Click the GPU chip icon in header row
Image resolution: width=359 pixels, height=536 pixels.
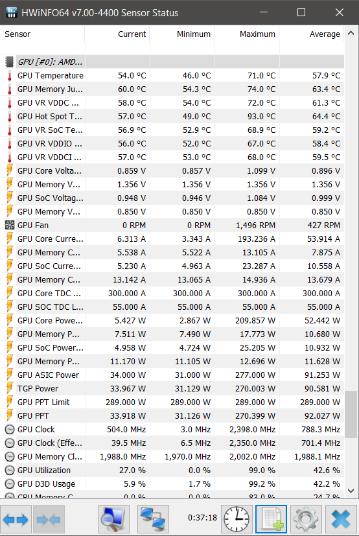[x=10, y=62]
